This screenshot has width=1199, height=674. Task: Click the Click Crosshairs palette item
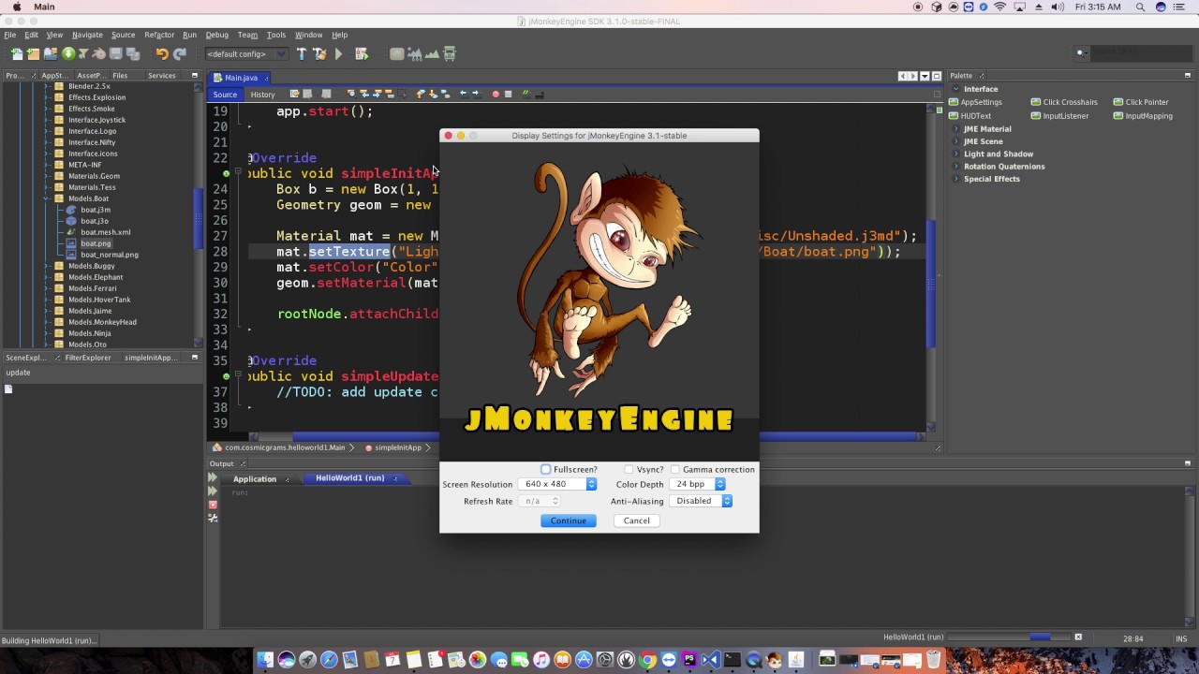[1064, 102]
